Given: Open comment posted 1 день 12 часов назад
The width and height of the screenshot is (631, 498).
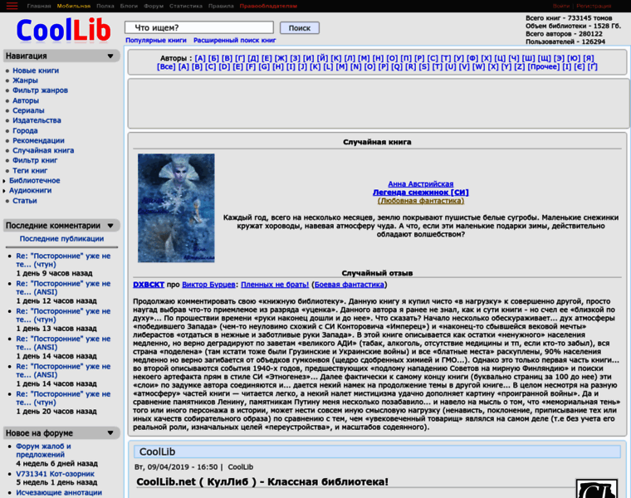Looking at the screenshot, I should point(63,288).
